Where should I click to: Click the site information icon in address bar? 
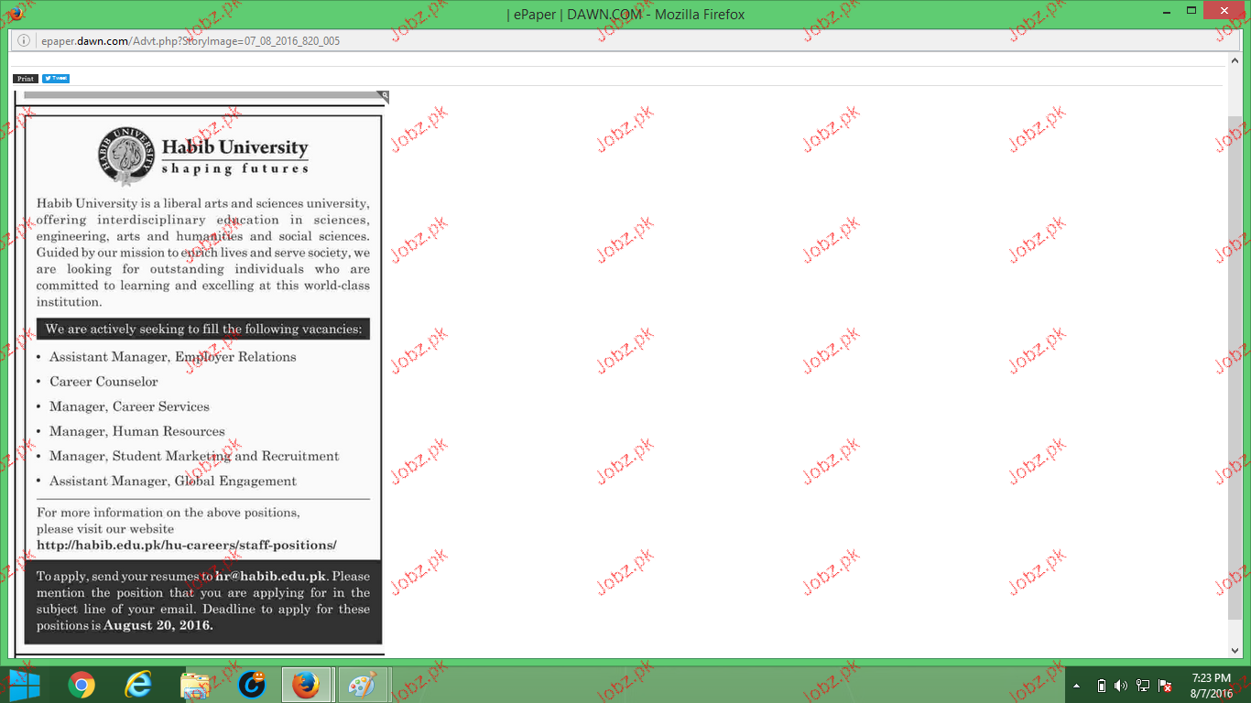(x=24, y=41)
